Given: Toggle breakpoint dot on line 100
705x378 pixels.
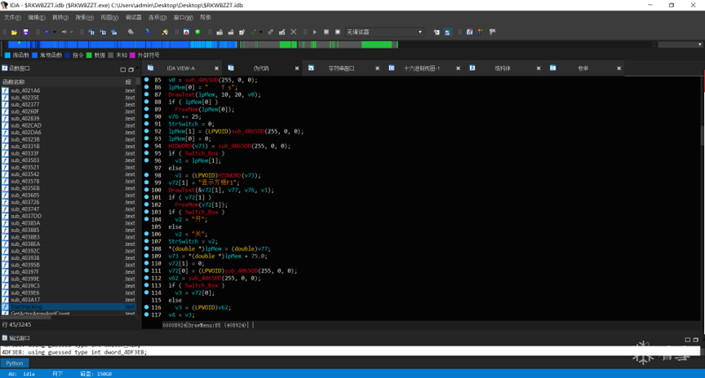Looking at the screenshot, I should tap(147, 190).
